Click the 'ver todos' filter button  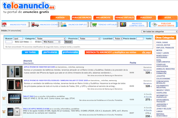click(30, 52)
